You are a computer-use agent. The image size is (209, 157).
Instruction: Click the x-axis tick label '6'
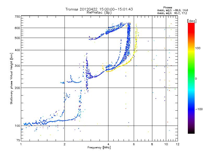[134, 144]
